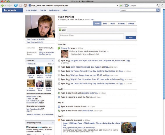The width and height of the screenshot is (165, 135).
Task: Click the green Go arrow beside address bar
Action: 121,6
